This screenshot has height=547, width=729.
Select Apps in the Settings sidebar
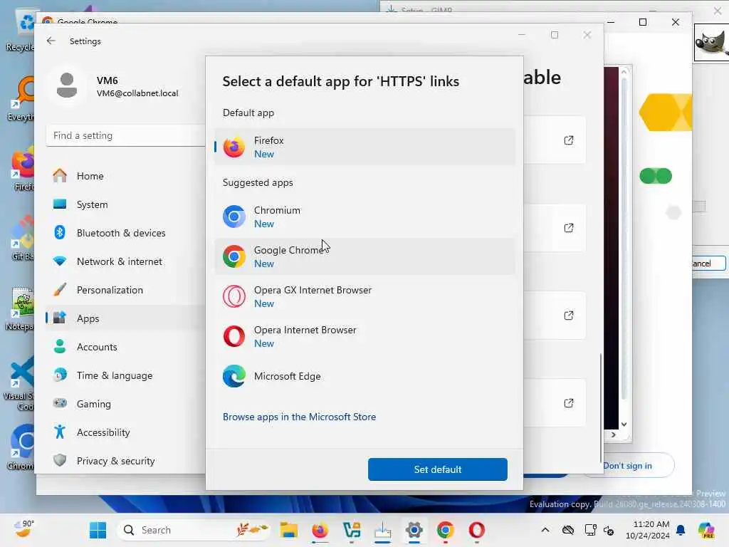pos(125,318)
